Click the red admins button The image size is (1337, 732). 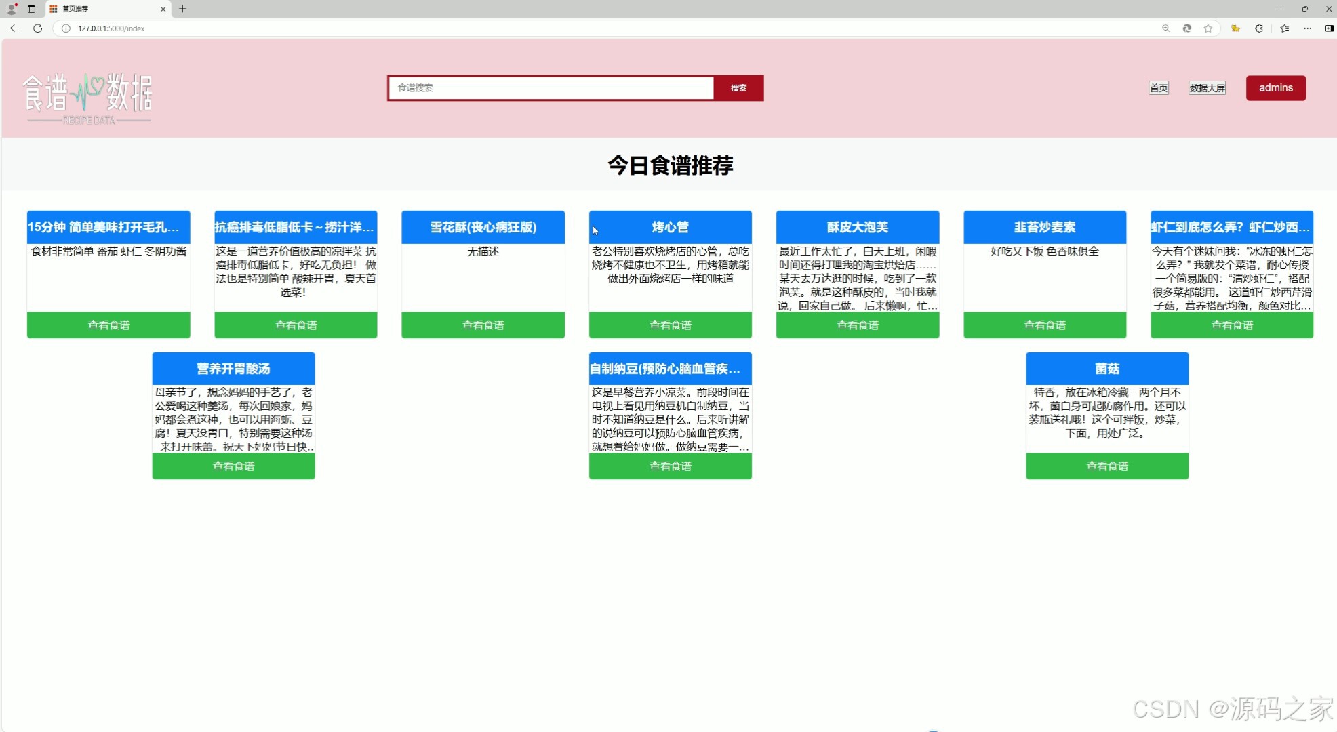(x=1275, y=87)
